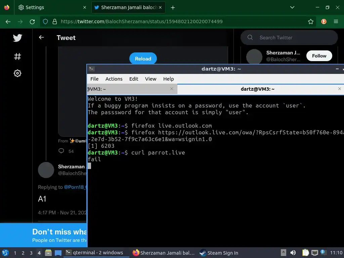The height and width of the screenshot is (258, 344).
Task: Open Steam Sign In taskbar item
Action: [219, 253]
